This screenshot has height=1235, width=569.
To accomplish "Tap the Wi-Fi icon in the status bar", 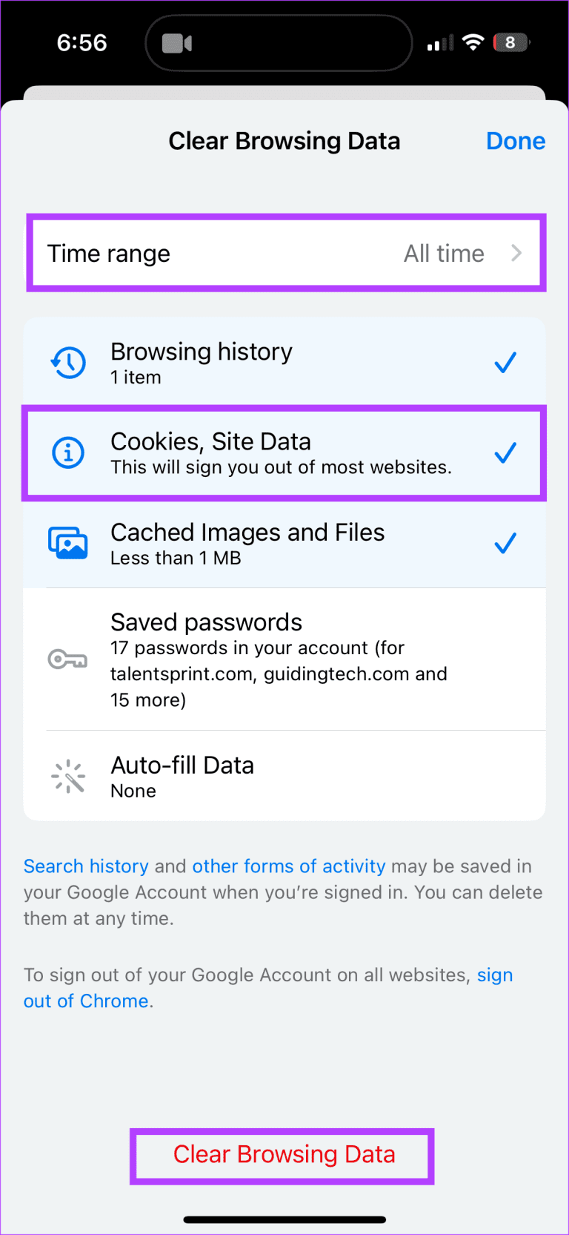I will point(473,42).
